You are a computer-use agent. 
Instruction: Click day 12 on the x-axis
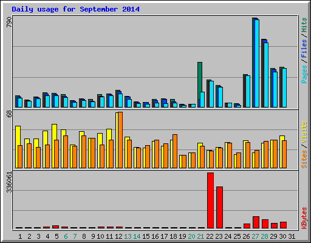118,236
